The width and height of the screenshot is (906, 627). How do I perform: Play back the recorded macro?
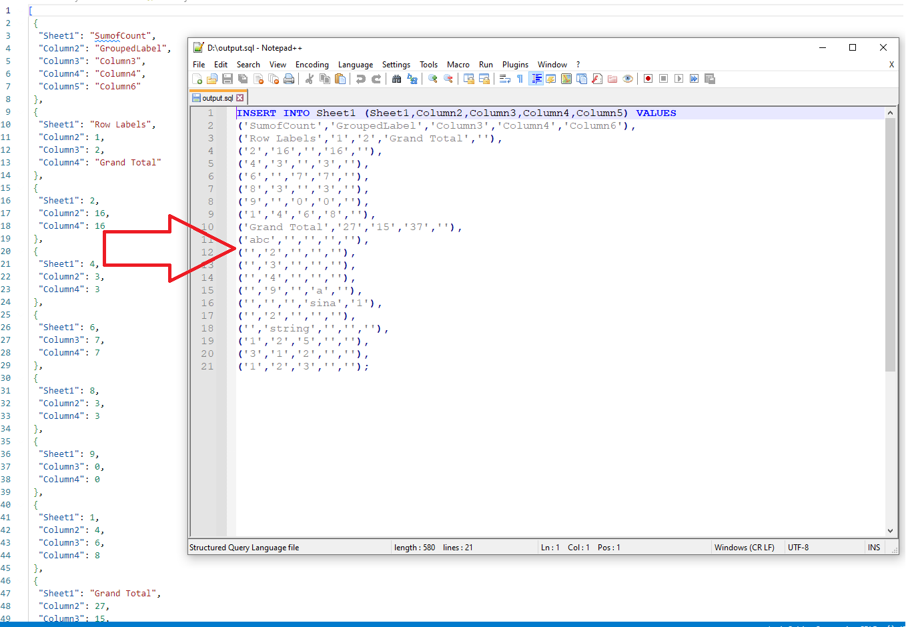coord(678,79)
